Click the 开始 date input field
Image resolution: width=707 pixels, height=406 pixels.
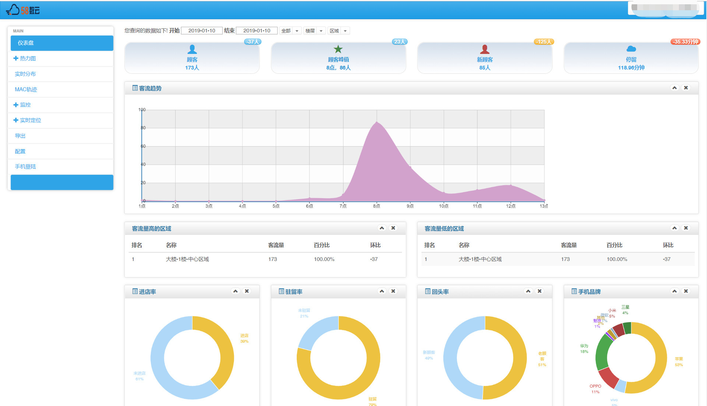tap(202, 31)
